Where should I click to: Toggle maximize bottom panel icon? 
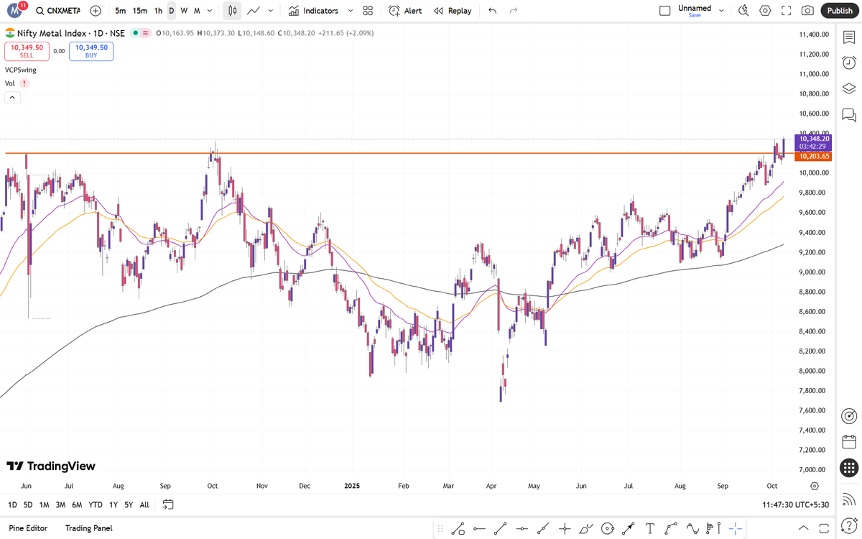825,528
